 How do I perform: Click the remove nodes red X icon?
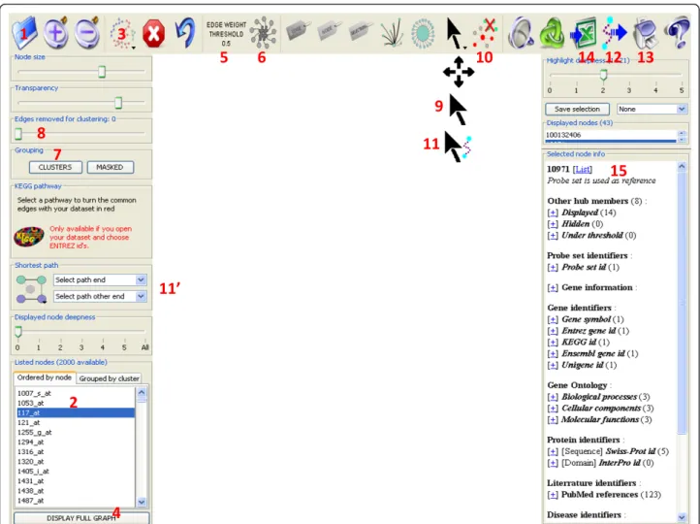point(486,33)
